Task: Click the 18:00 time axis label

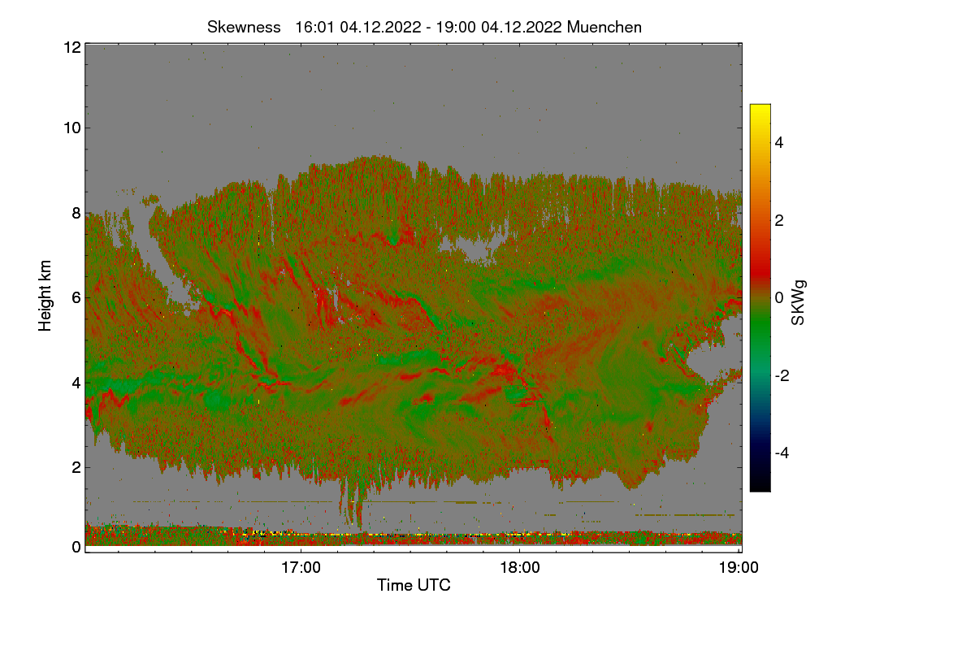Action: pos(520,568)
